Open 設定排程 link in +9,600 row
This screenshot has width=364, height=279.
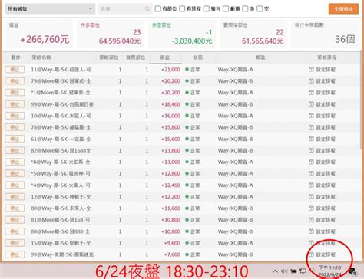click(x=326, y=243)
